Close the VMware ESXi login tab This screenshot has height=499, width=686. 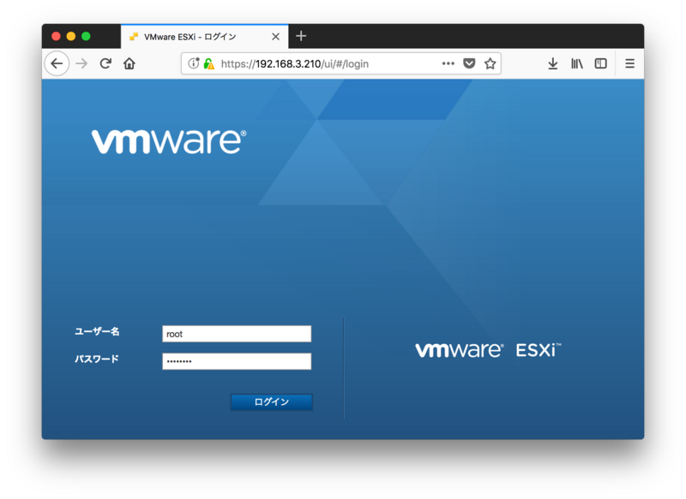(275, 37)
